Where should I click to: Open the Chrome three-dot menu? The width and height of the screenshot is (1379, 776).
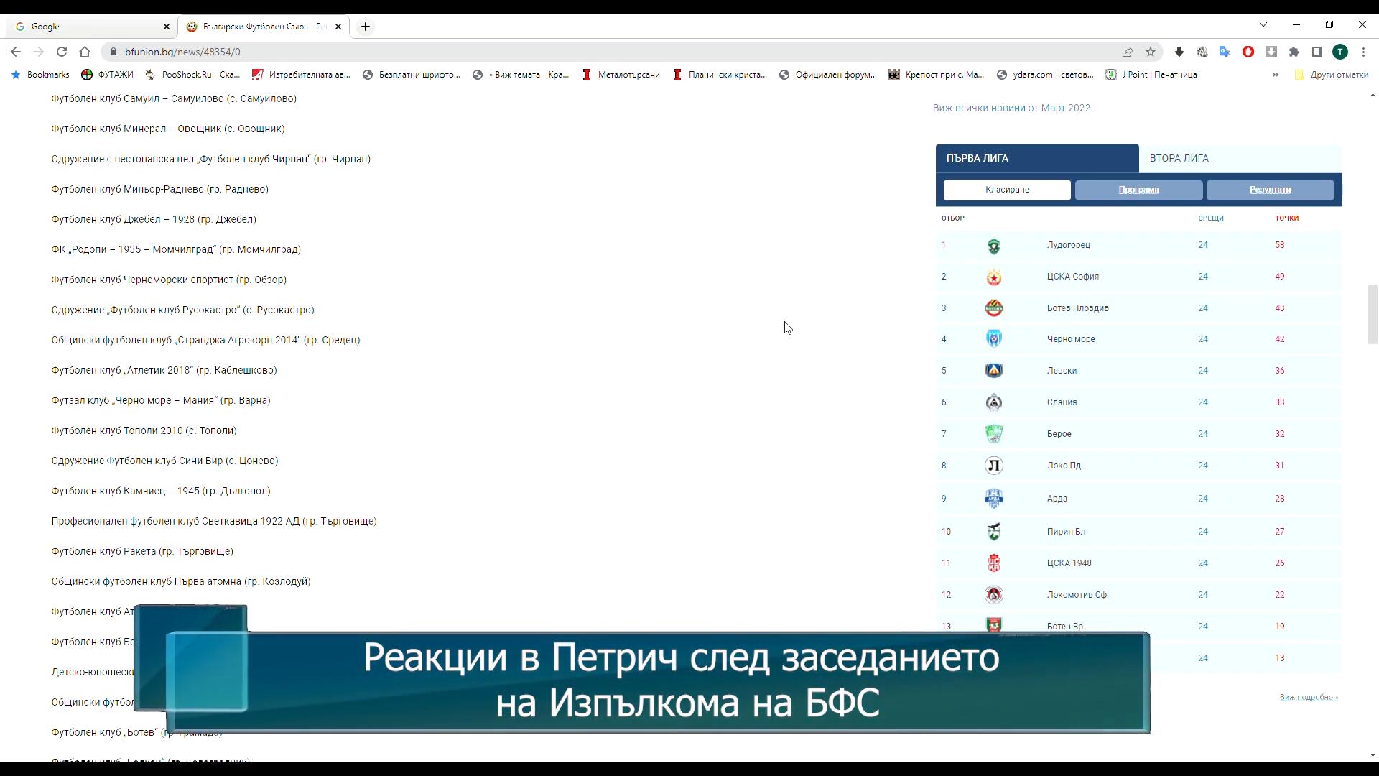click(x=1363, y=52)
